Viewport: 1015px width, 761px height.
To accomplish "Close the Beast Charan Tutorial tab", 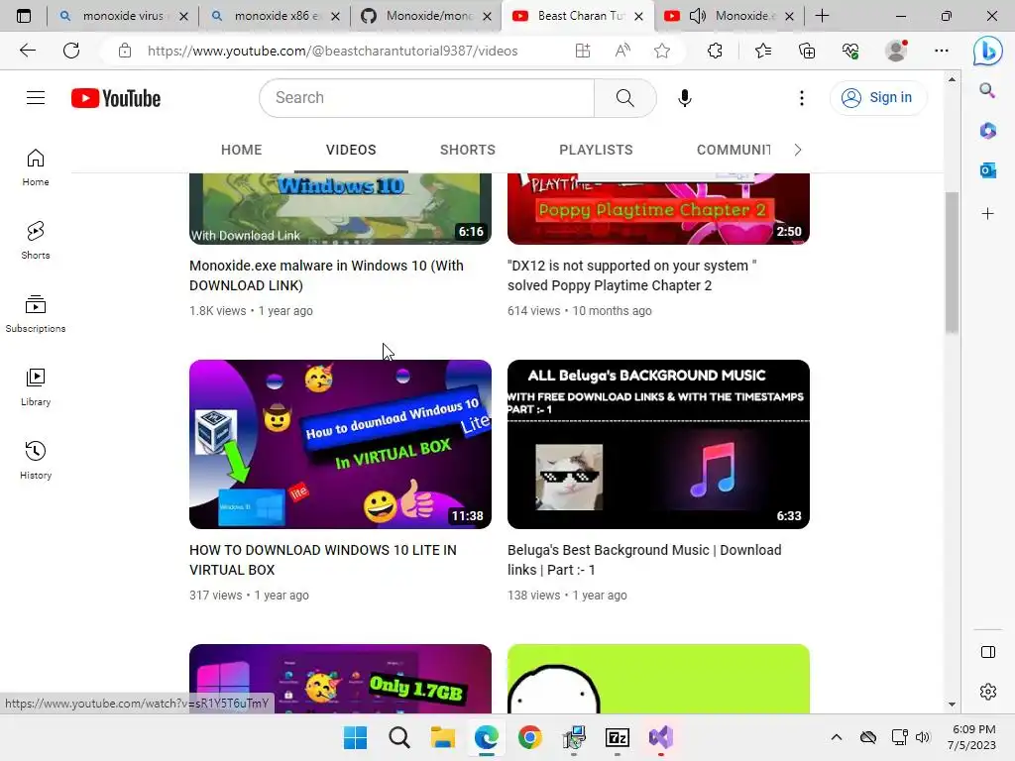I will click(x=638, y=16).
